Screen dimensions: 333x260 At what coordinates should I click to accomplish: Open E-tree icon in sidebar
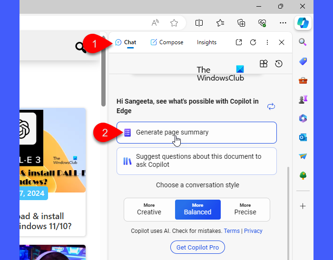[x=303, y=175]
